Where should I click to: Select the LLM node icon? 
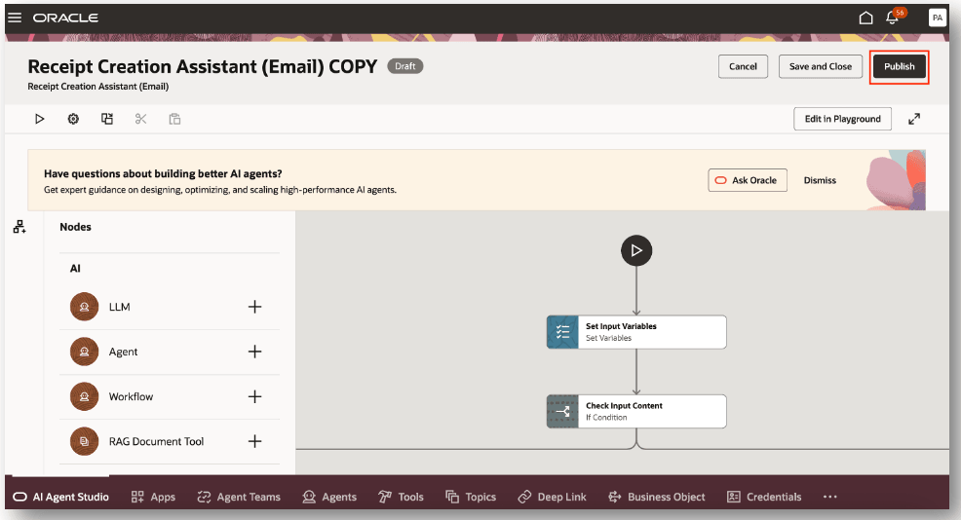(x=85, y=307)
